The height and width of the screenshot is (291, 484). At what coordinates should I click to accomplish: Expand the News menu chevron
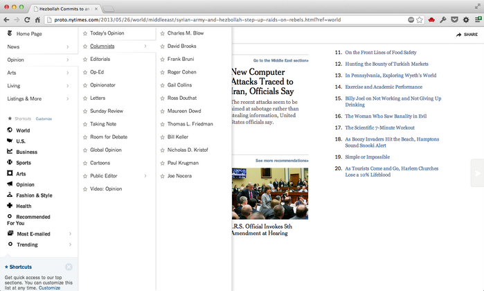pyautogui.click(x=68, y=46)
